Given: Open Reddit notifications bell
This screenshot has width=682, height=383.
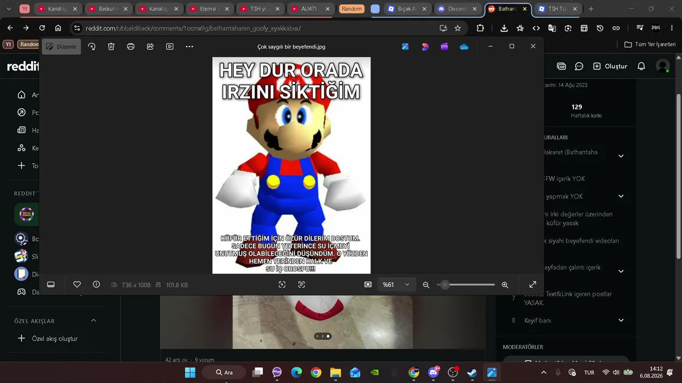Looking at the screenshot, I should point(642,66).
